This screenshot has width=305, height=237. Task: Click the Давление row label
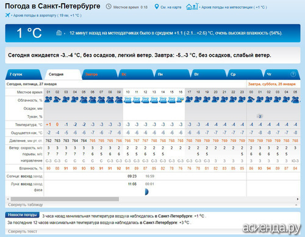26,141
